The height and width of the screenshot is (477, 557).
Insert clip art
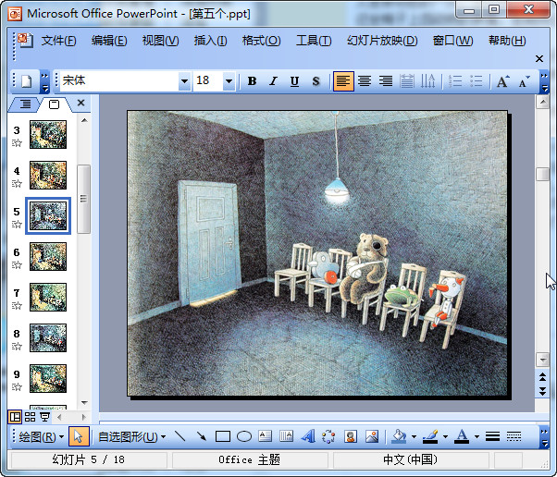(351, 436)
